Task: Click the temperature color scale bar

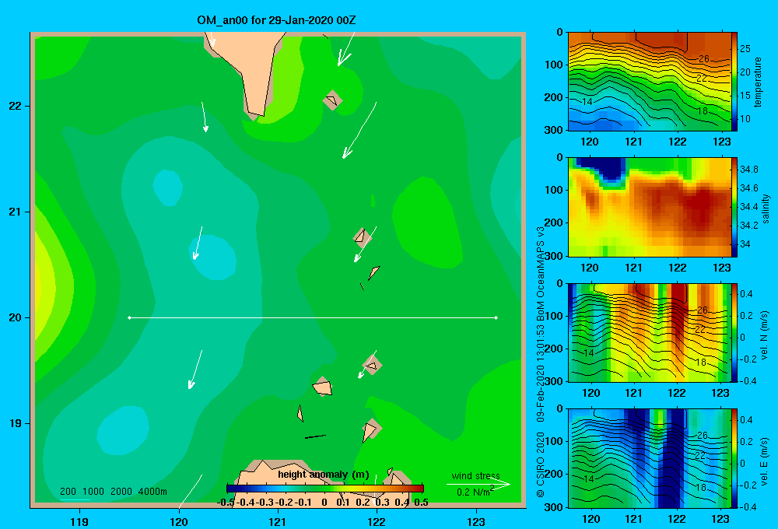Action: (x=734, y=82)
